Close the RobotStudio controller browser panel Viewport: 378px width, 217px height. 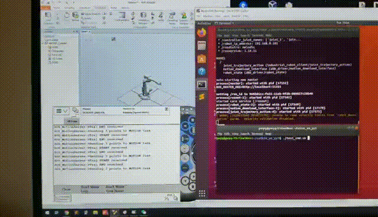coord(77,31)
